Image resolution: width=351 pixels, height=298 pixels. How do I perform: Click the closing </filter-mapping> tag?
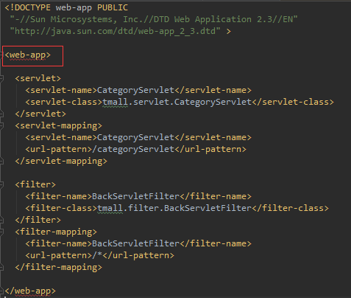pyautogui.click(x=58, y=267)
